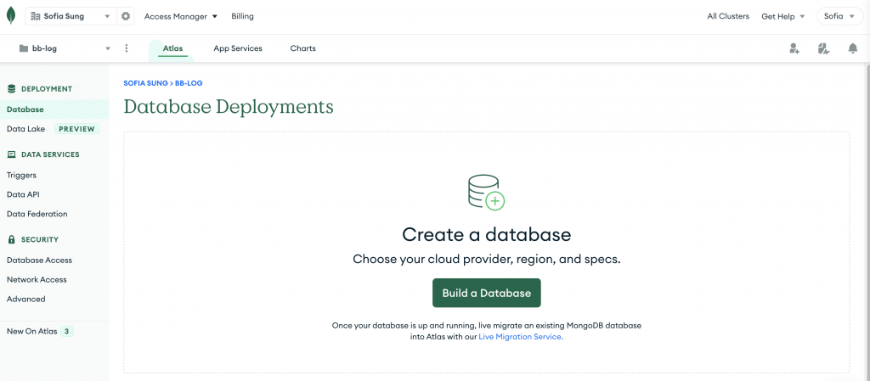Click the bb-log folder icon
This screenshot has width=870, height=381.
coord(23,48)
